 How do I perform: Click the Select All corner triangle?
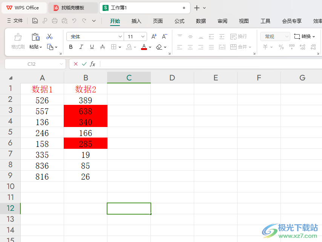[x=11, y=78]
